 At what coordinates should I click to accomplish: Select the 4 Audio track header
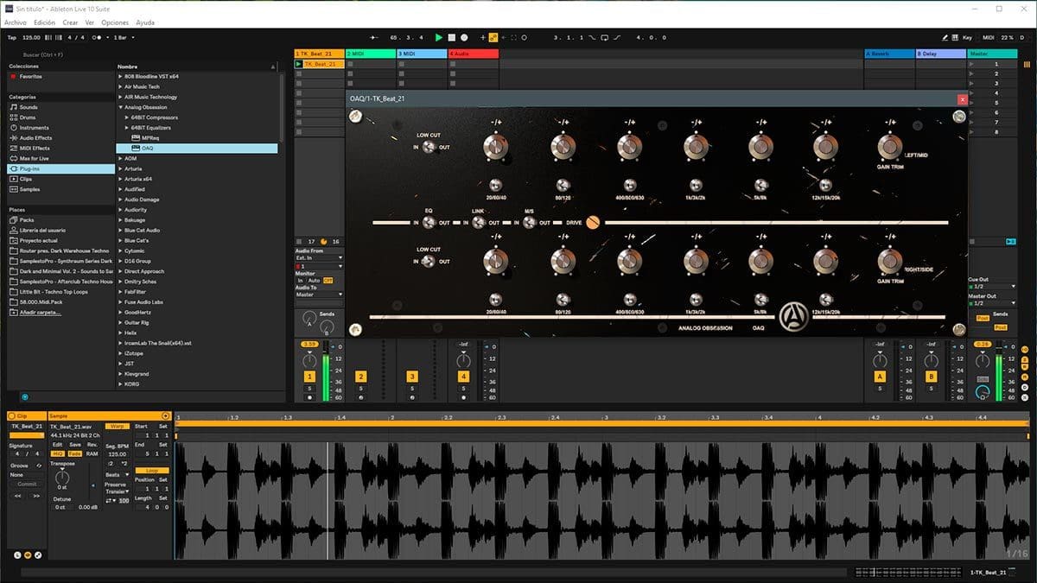point(473,54)
